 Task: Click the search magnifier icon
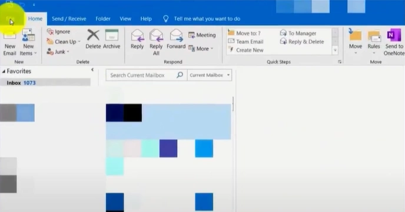point(180,75)
